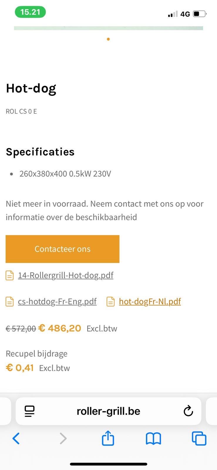Tap the Safari back arrow
Viewport: 217px width, 470px height.
(x=16, y=439)
